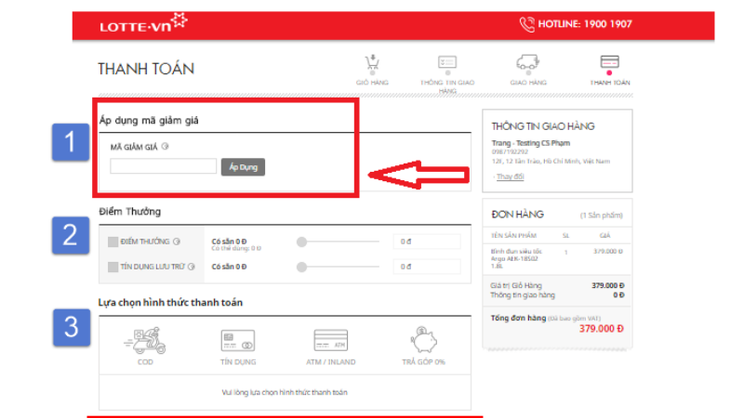This screenshot has height=418, width=744.
Task: Click the Tín Dụng Lưu Trữ slider handle
Action: pyautogui.click(x=301, y=267)
